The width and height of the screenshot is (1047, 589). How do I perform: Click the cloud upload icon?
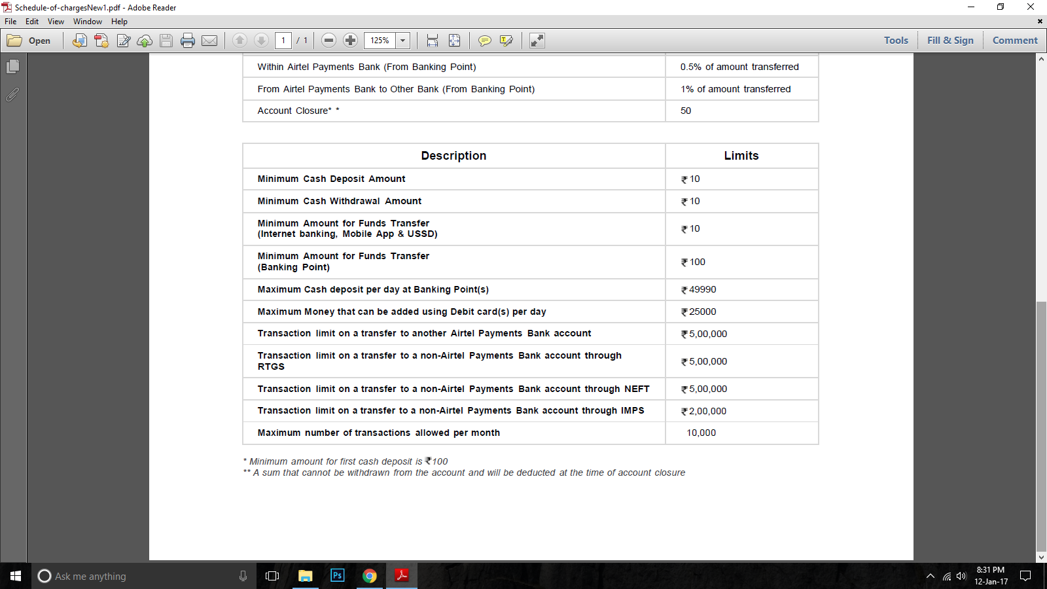point(145,41)
